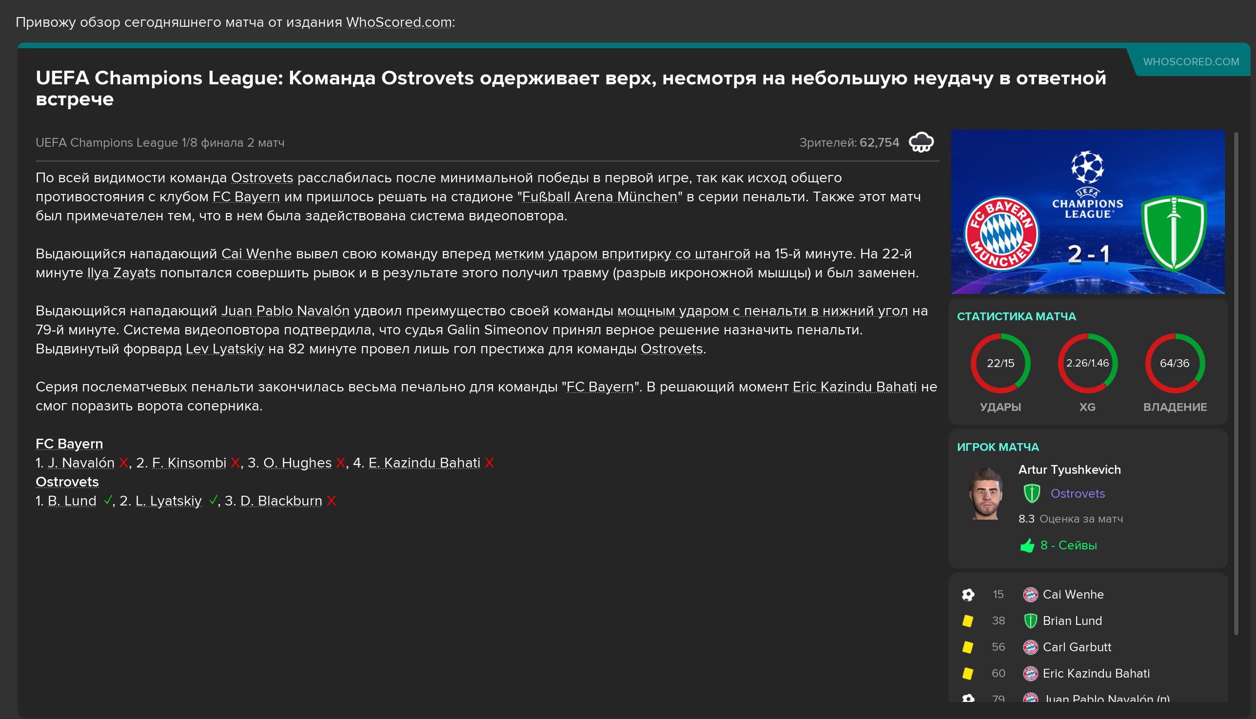Open J. Navalón in the penalty shootout list
The width and height of the screenshot is (1256, 719).
click(x=81, y=463)
